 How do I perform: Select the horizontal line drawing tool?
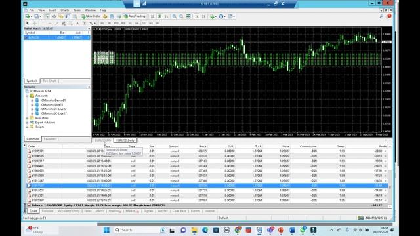tap(50, 23)
